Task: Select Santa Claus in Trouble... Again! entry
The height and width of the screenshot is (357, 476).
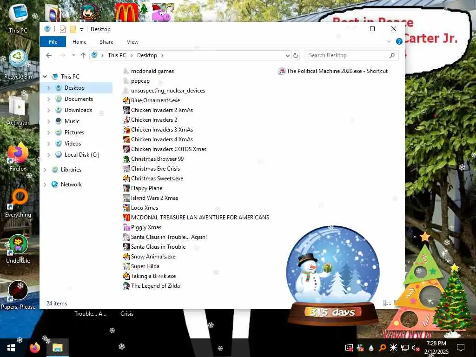Action: point(165,237)
